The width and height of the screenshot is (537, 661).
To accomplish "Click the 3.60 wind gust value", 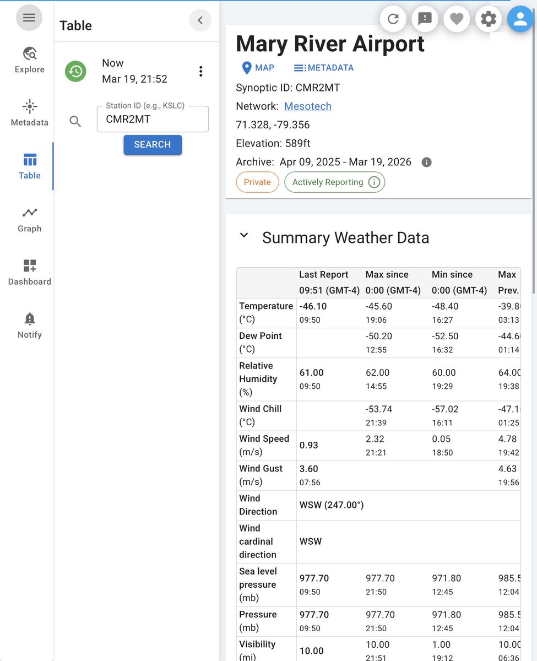I will coord(309,469).
